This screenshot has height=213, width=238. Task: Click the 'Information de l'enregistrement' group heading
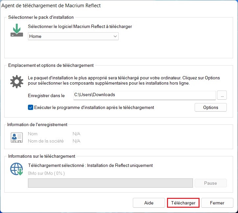(37, 125)
